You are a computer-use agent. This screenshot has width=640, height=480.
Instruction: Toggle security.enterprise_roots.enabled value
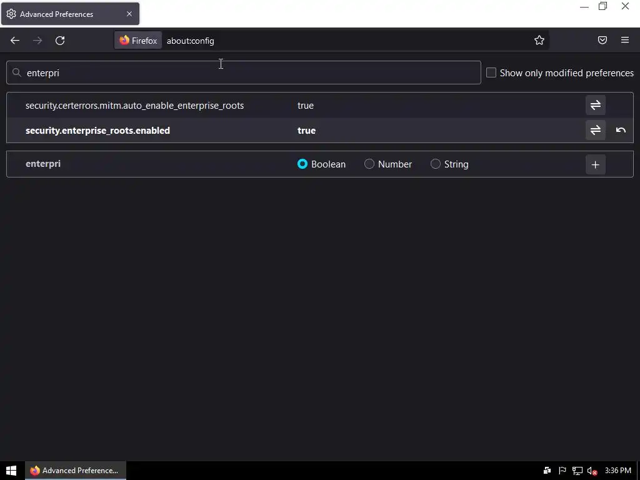tap(596, 130)
